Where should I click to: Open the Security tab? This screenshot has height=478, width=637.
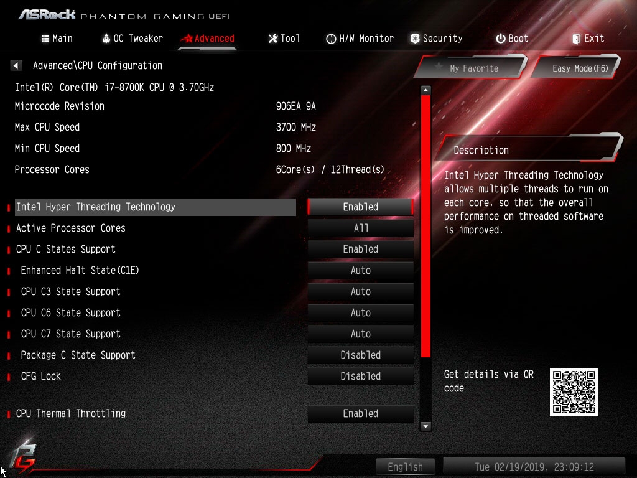coord(436,39)
